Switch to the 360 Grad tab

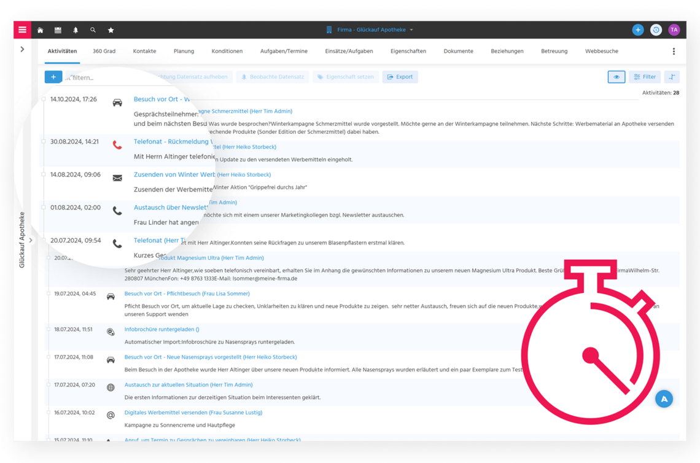(x=104, y=51)
